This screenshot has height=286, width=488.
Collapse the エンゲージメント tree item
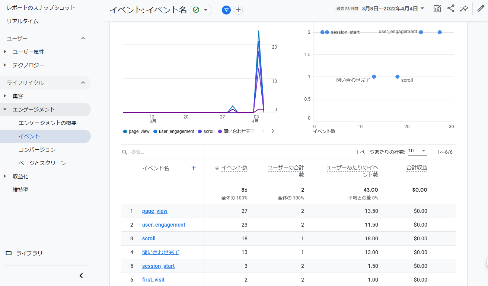click(x=5, y=110)
